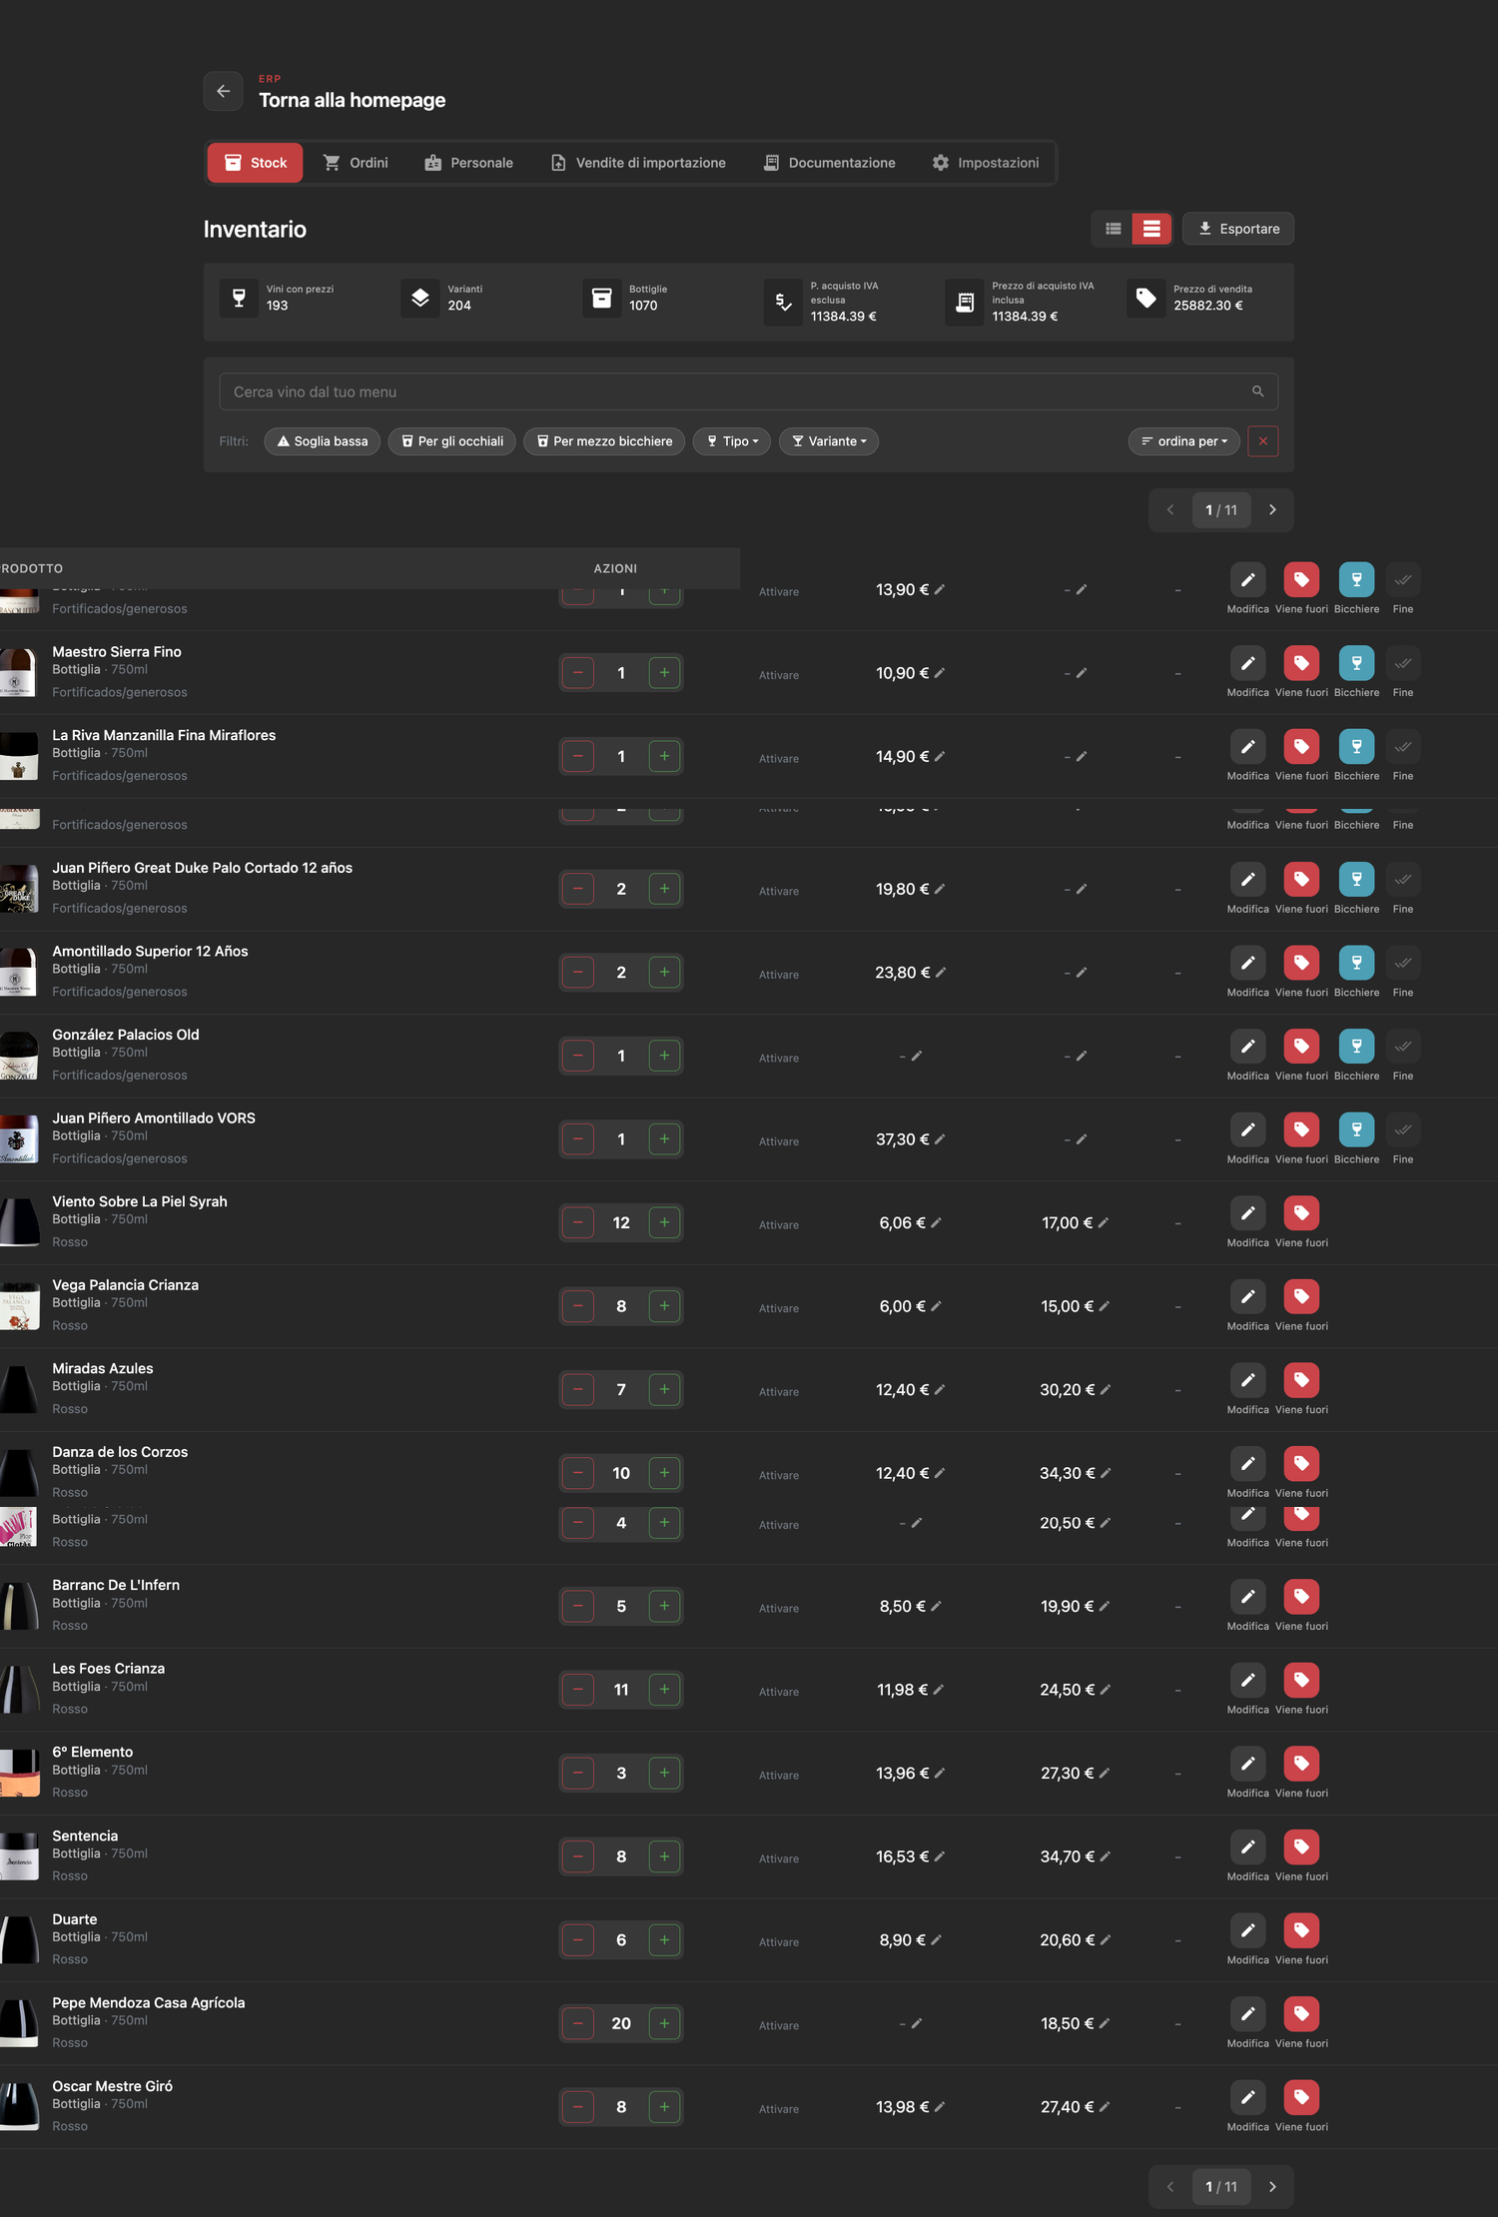Image resolution: width=1498 pixels, height=2217 pixels.
Task: Click search magnifier icon in search field
Action: 1258,391
